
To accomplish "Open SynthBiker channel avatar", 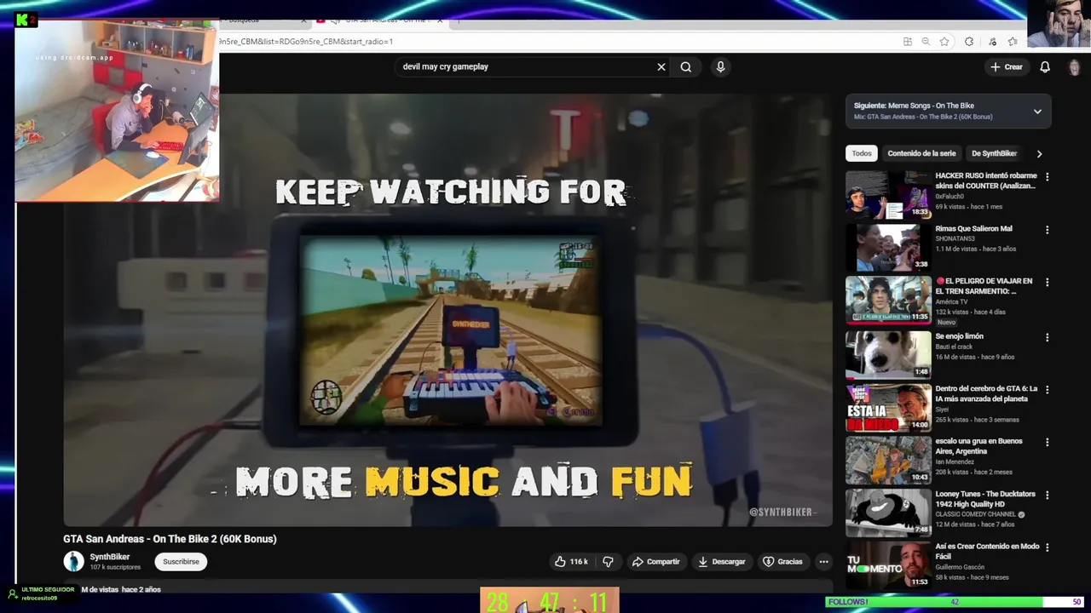I will (73, 561).
